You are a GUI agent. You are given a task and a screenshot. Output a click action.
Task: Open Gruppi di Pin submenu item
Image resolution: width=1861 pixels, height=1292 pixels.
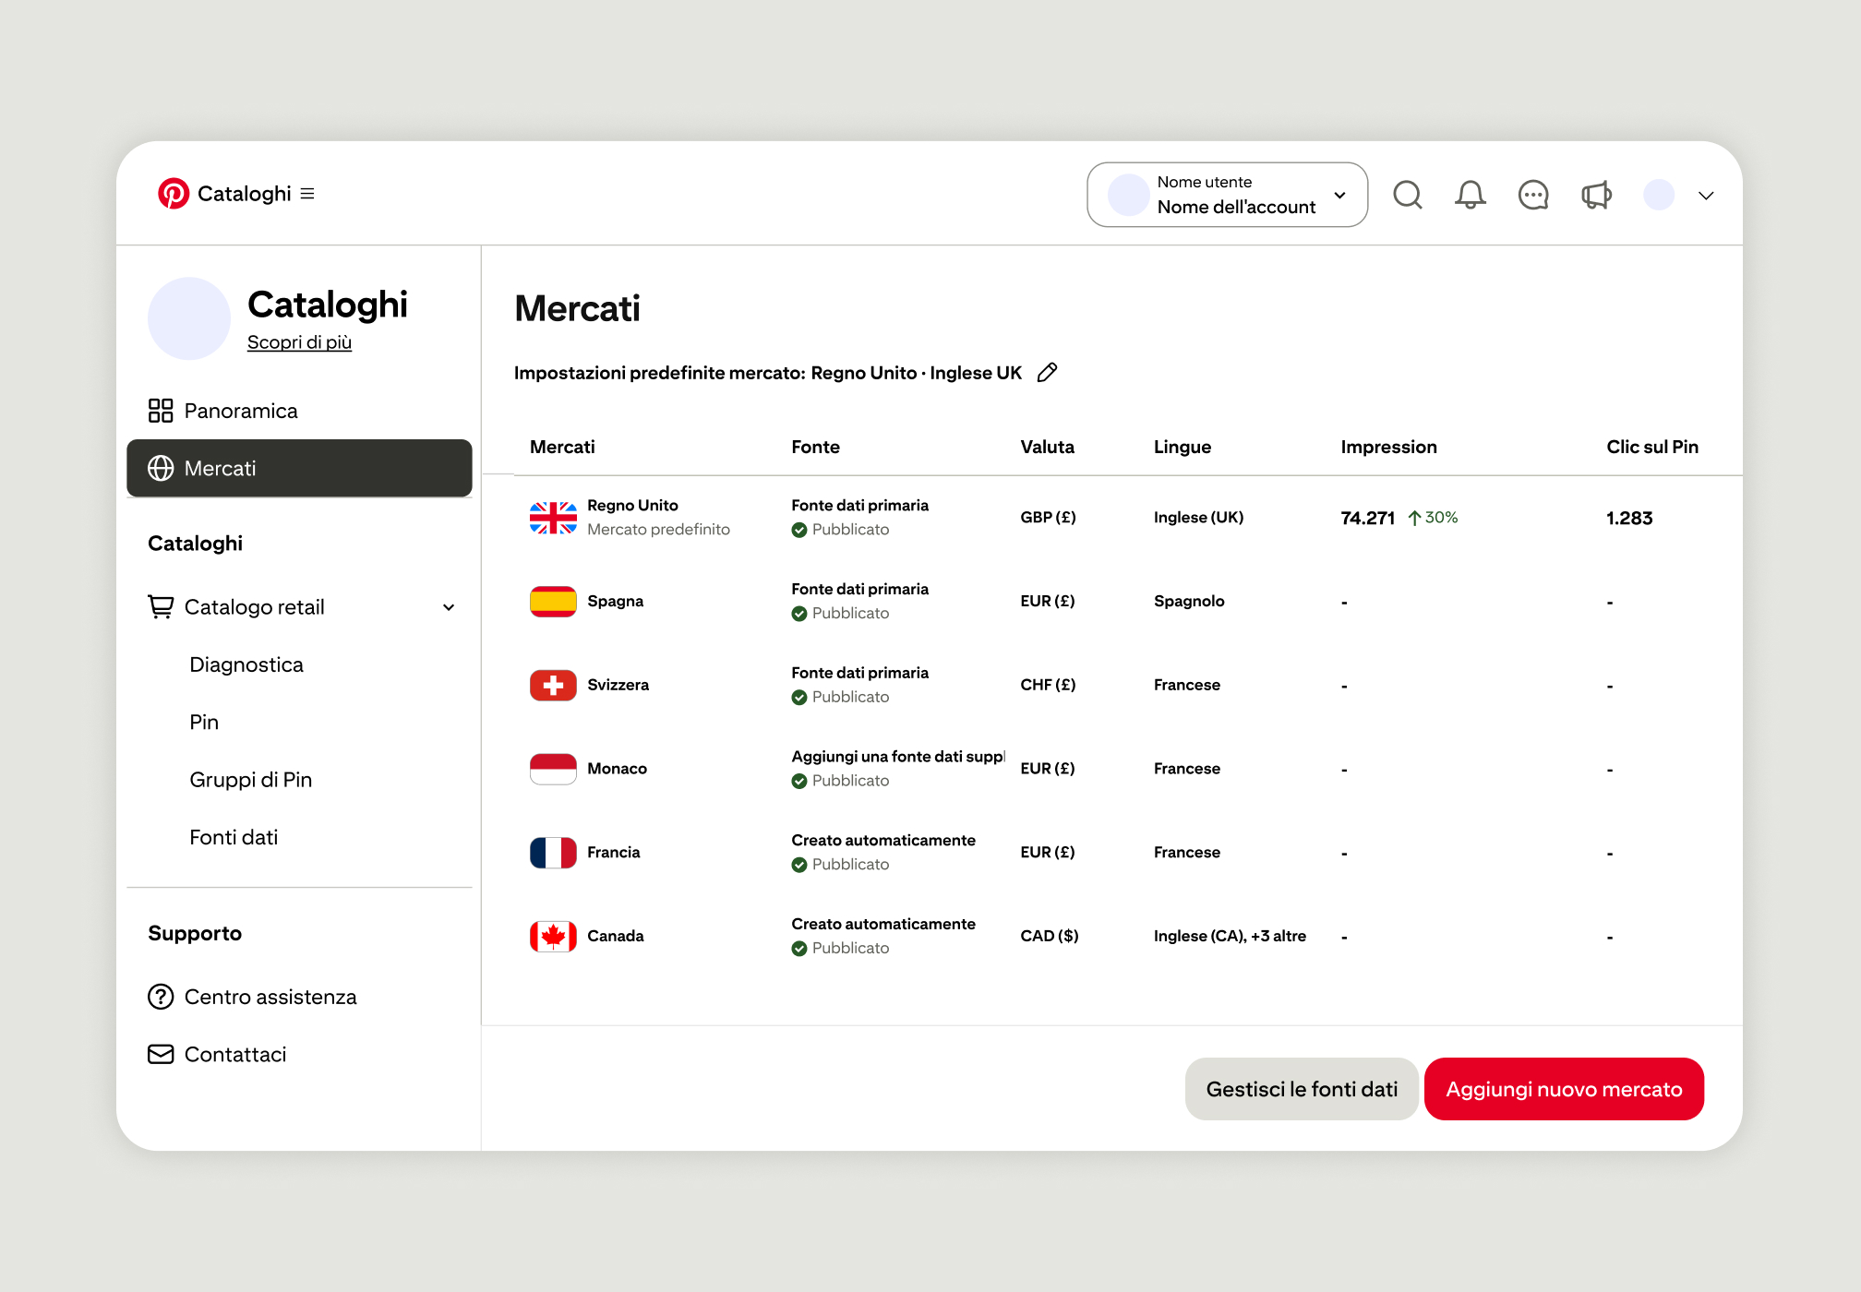tap(251, 780)
